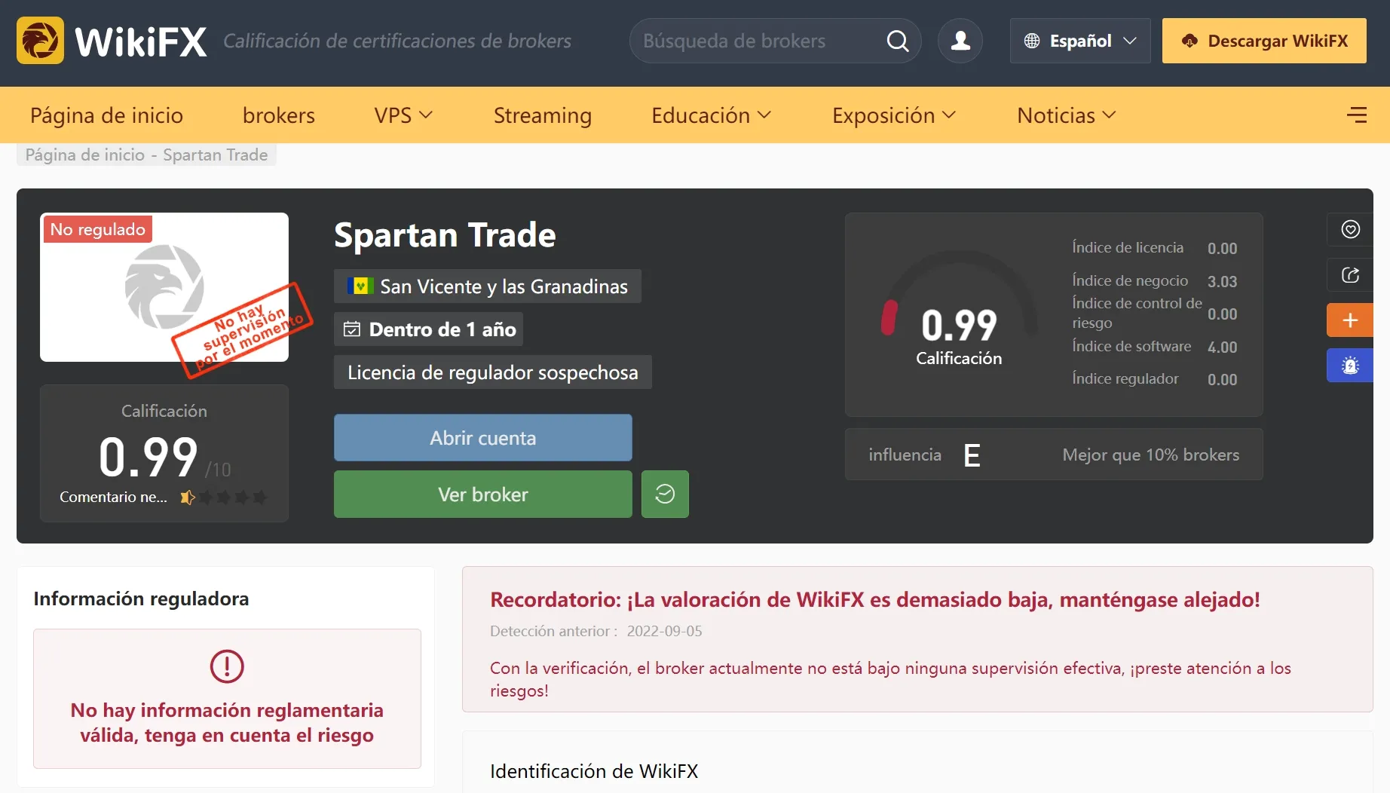The width and height of the screenshot is (1390, 793).
Task: Click the Índice de software value 4.00
Action: [1222, 347]
